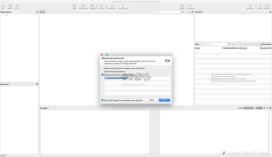Viewport: 272px width, 157px height.
Task: Open the Push dropdown arrow
Action: (19, 9)
